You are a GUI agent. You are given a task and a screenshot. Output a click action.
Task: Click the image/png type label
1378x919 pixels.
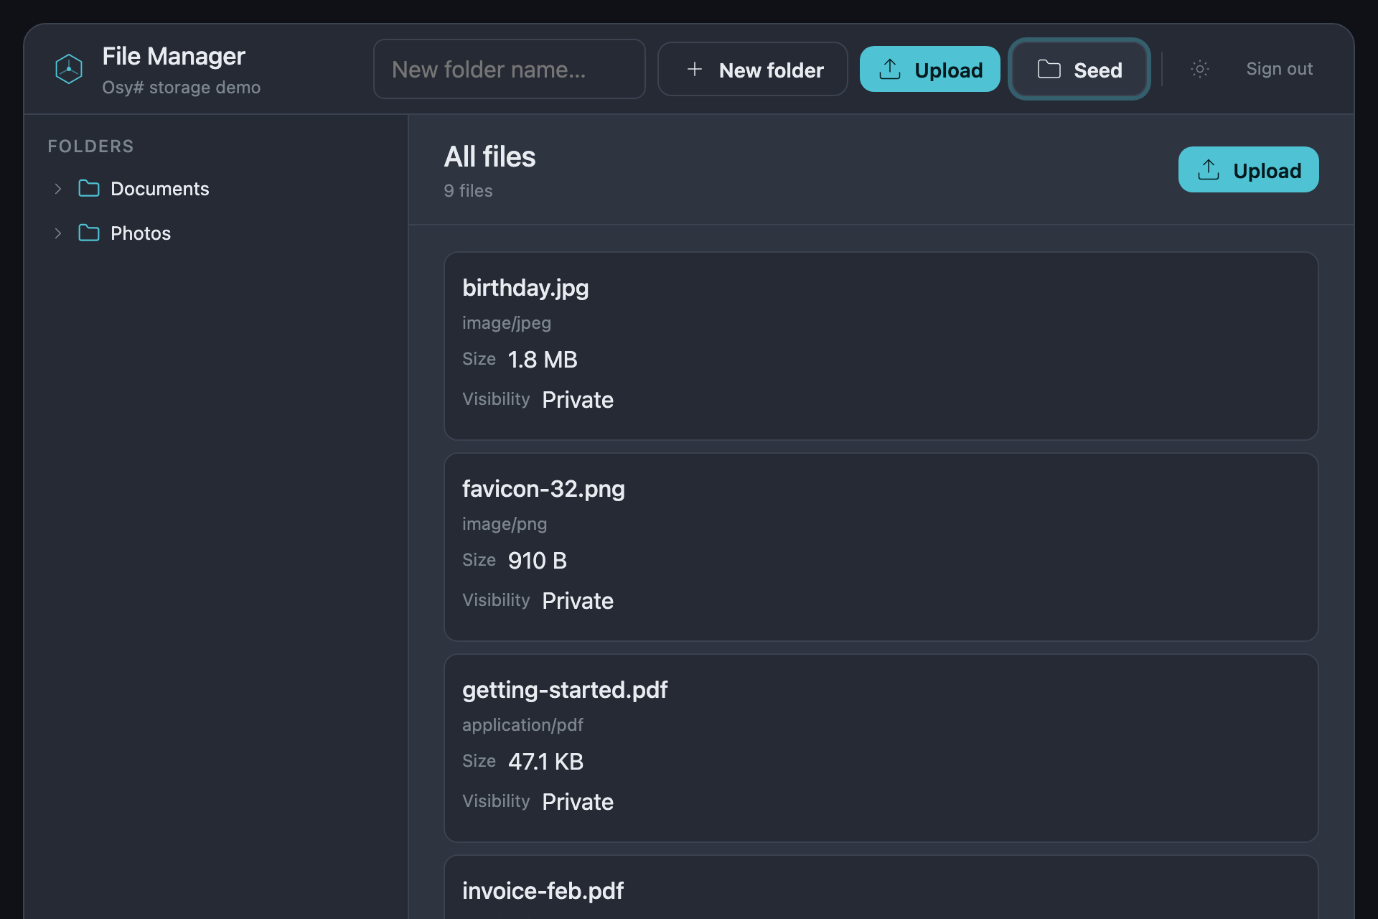(505, 524)
